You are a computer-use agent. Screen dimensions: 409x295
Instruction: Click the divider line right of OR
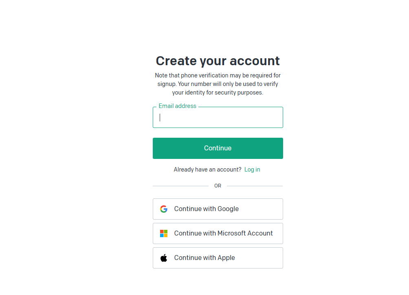click(x=255, y=186)
